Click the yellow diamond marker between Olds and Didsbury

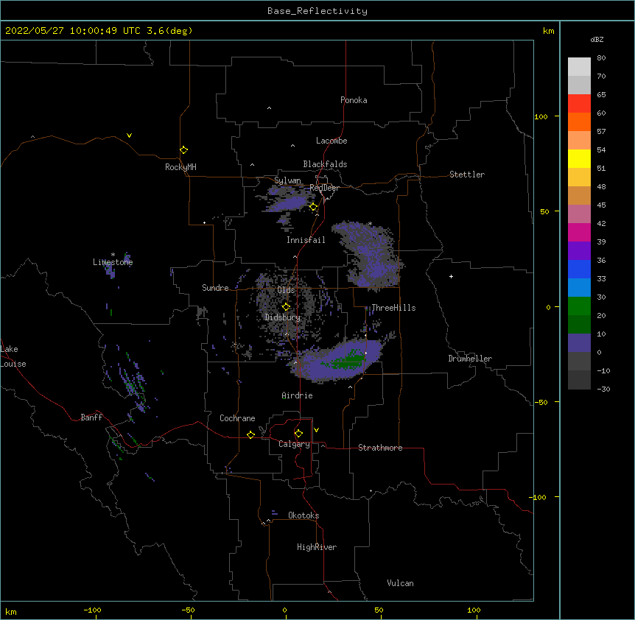coord(286,307)
